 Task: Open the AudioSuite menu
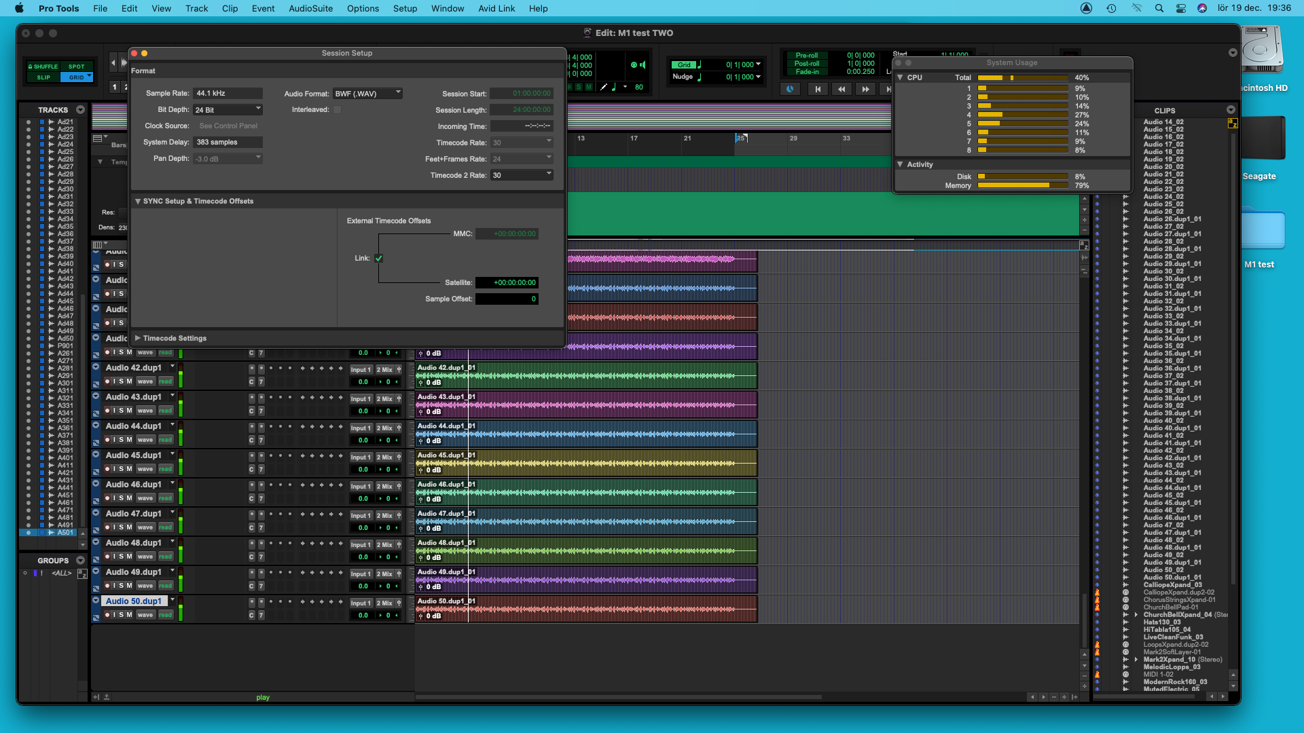coord(310,8)
